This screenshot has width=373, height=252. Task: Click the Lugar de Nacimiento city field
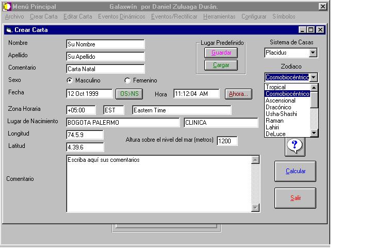tap(122, 123)
